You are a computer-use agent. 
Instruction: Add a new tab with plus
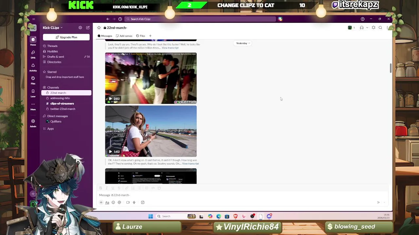tap(150, 36)
